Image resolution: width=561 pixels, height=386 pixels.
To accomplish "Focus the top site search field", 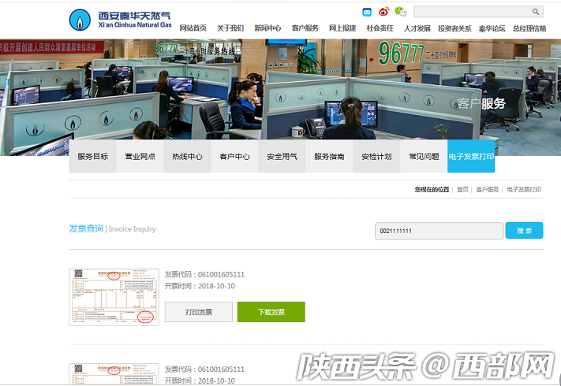I will [478, 12].
